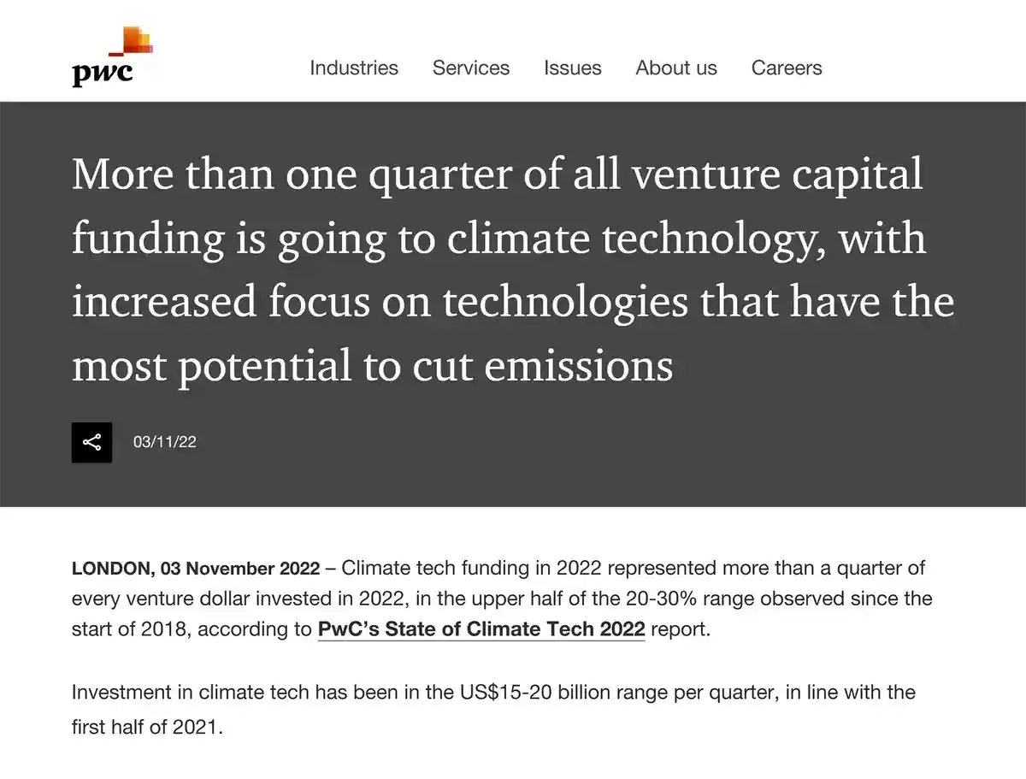Image resolution: width=1026 pixels, height=779 pixels.
Task: Click the headline line starting 'More than one quarter'
Action: pyautogui.click(x=498, y=174)
